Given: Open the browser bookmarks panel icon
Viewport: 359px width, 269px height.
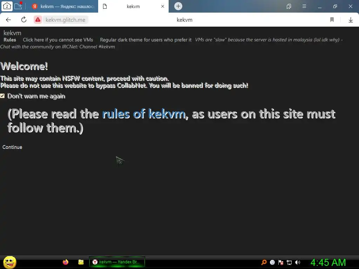Looking at the screenshot, I should pyautogui.click(x=289, y=6).
